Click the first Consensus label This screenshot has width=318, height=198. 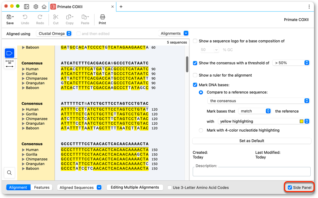(32, 63)
